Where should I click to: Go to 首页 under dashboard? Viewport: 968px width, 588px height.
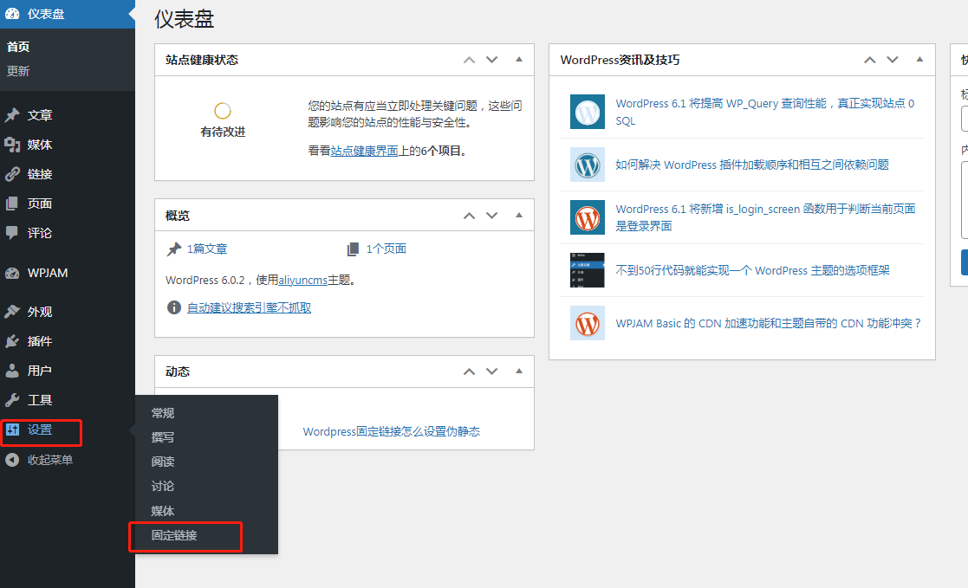point(18,47)
